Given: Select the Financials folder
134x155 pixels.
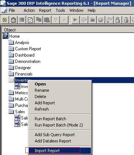Looking at the screenshot, I should (24, 74).
